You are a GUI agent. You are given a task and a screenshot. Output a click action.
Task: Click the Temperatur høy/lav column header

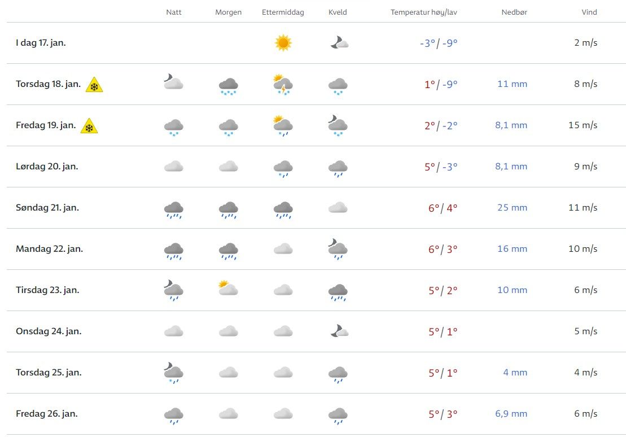tap(424, 12)
